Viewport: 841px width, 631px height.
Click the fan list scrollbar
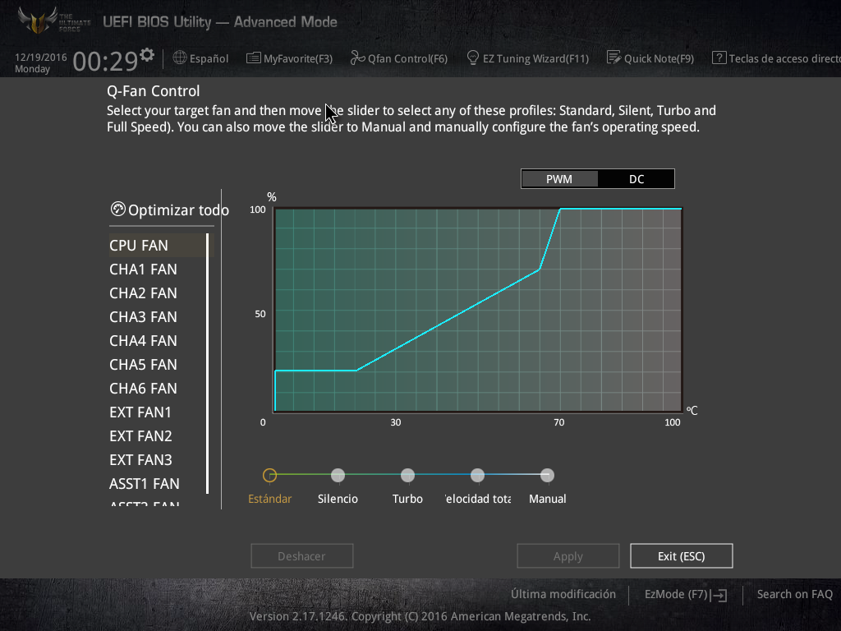tap(208, 363)
